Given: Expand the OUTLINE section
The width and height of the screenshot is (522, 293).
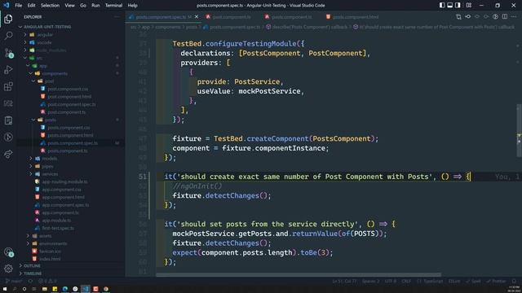Looking at the screenshot, I should pos(32,266).
